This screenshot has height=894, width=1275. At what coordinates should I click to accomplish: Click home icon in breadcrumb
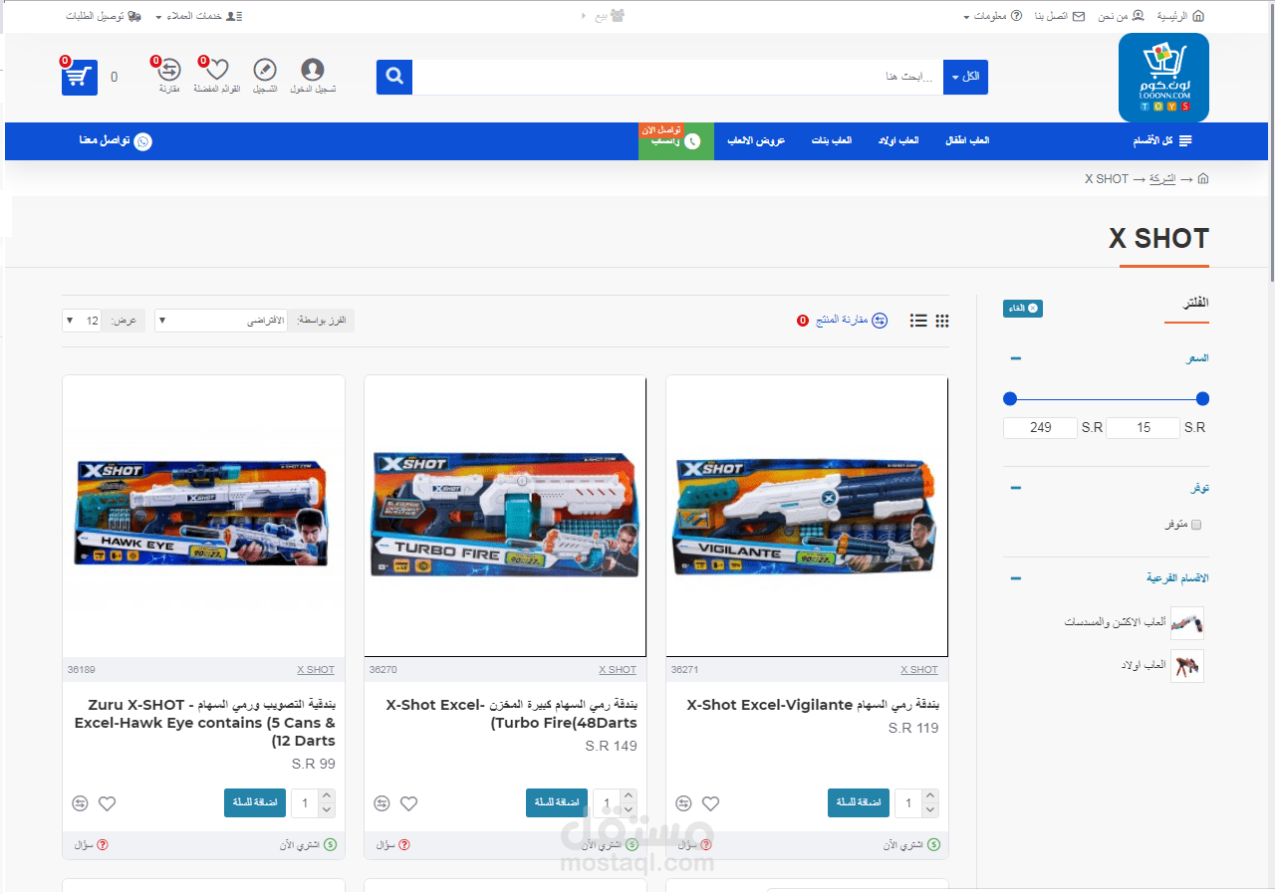click(x=1203, y=179)
